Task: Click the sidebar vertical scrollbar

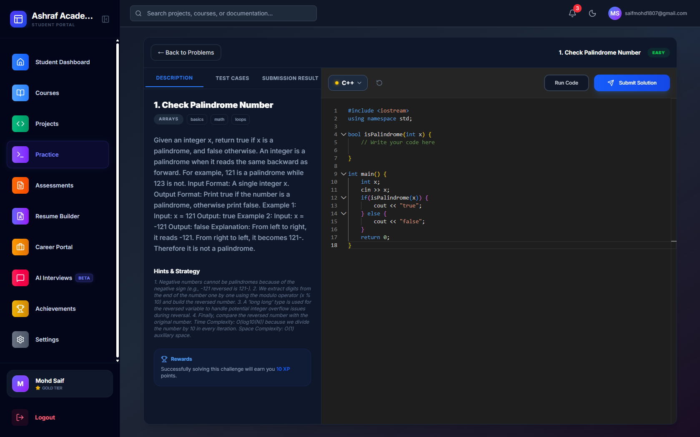Action: [x=118, y=200]
